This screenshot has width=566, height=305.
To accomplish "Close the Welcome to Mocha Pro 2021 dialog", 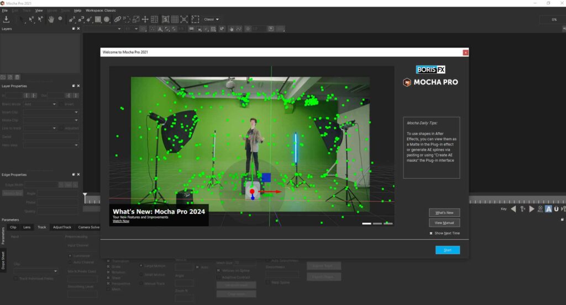I will click(x=465, y=52).
